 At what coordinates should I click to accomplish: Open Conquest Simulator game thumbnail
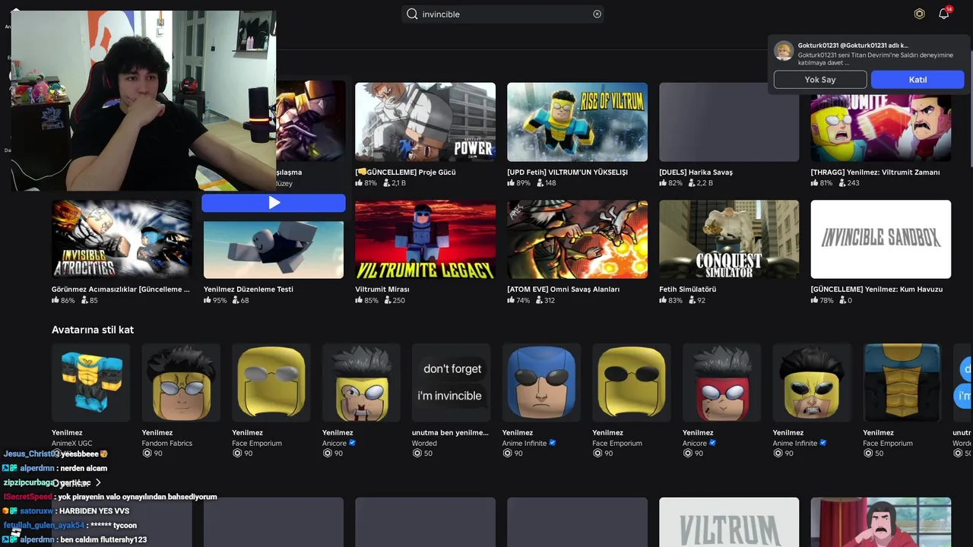[x=729, y=239]
